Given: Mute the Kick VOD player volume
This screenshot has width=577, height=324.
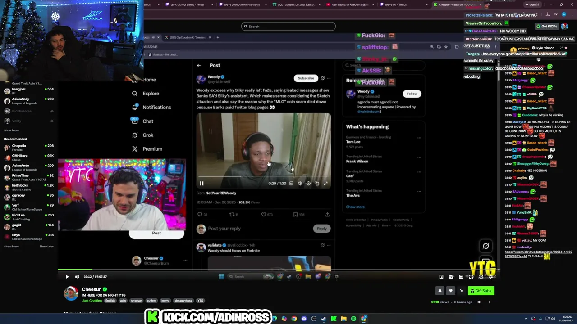Looking at the screenshot, I should 77,277.
